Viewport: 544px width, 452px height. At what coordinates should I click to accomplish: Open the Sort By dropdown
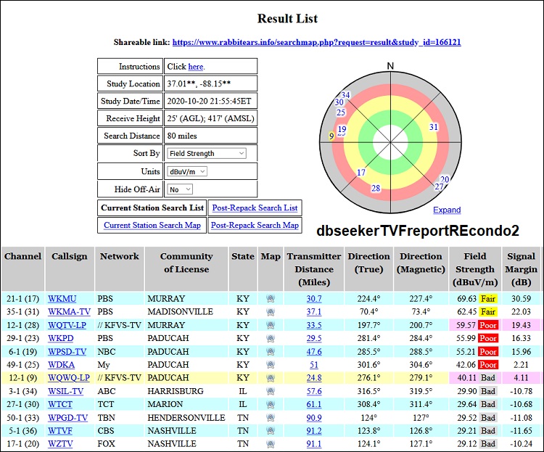pyautogui.click(x=207, y=153)
